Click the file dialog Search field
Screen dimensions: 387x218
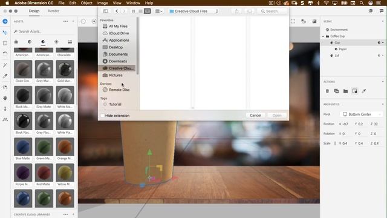272,11
